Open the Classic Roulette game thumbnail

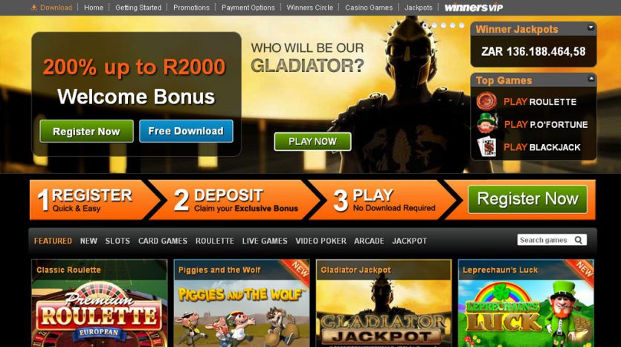pos(100,303)
